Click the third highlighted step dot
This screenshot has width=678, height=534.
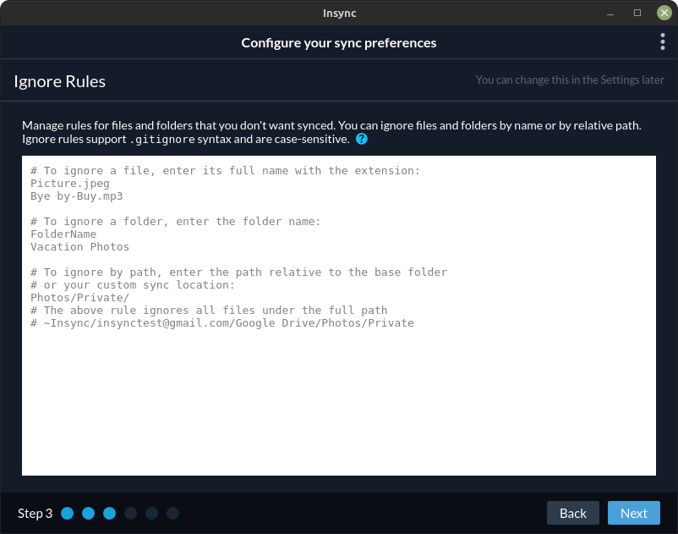(110, 513)
